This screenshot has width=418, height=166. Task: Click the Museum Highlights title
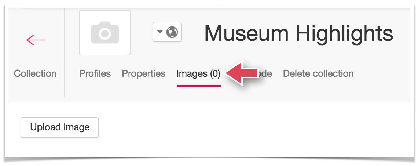point(298,33)
